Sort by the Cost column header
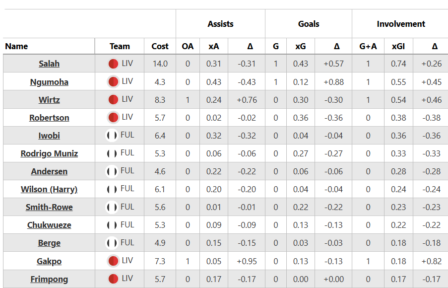 click(x=160, y=46)
